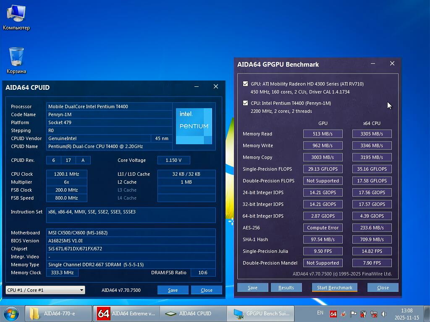Switch to AIDA64 Extreme taskbar window

pos(126,314)
